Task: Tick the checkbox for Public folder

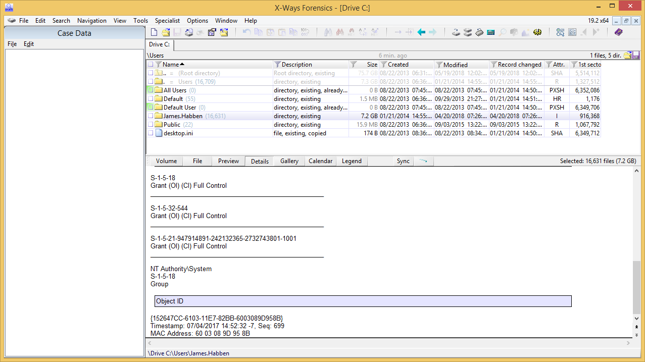Action: pyautogui.click(x=151, y=125)
